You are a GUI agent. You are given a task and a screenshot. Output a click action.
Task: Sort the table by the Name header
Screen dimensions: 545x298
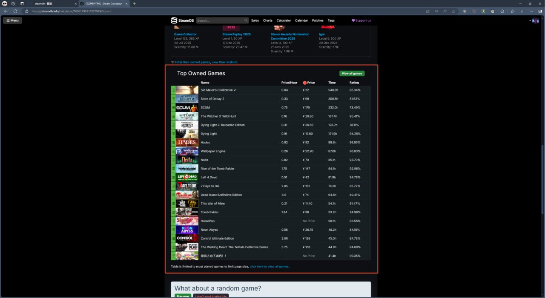pyautogui.click(x=205, y=83)
